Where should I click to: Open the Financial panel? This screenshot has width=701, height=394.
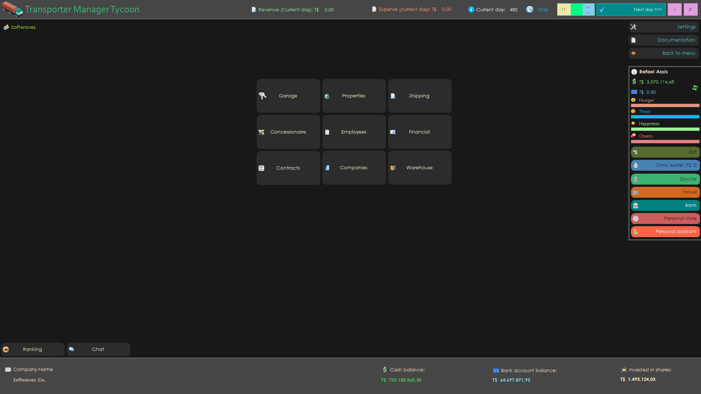click(x=419, y=132)
